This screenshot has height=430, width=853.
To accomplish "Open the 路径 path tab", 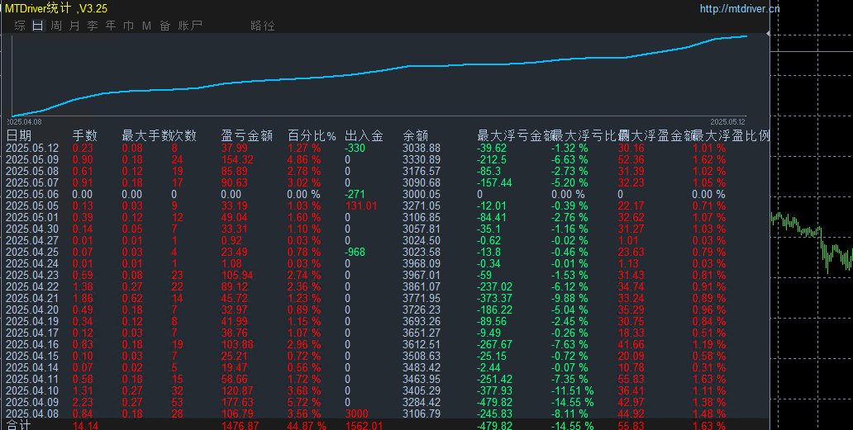I will [263, 26].
